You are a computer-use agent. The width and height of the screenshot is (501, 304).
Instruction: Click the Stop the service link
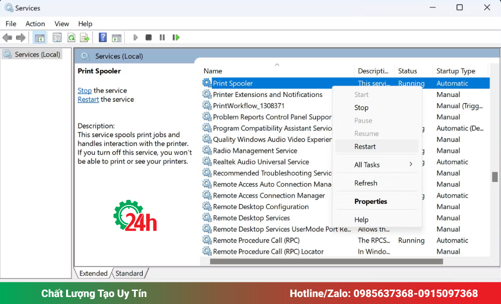[85, 90]
